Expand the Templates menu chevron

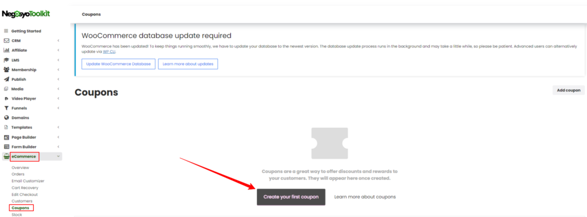(x=58, y=128)
